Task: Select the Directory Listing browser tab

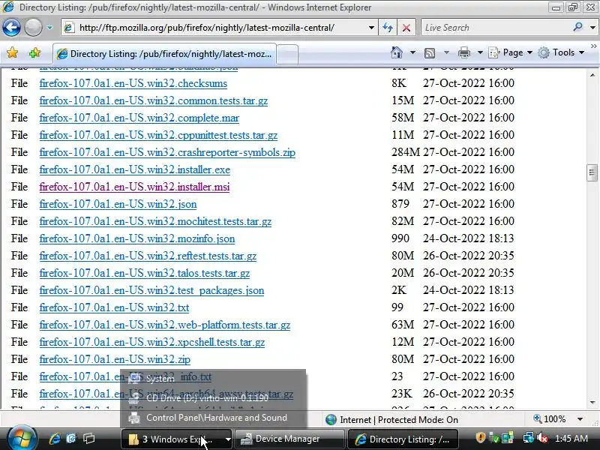Action: [164, 54]
